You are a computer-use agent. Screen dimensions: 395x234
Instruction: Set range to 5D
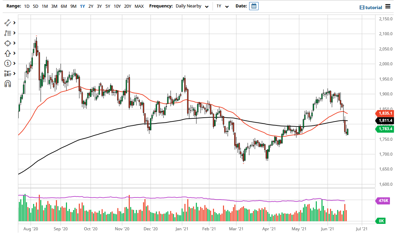(x=36, y=6)
